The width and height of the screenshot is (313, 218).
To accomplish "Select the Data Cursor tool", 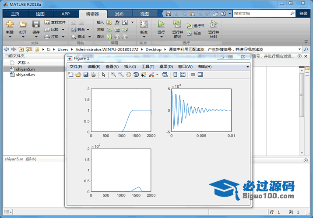I will tap(143, 75).
